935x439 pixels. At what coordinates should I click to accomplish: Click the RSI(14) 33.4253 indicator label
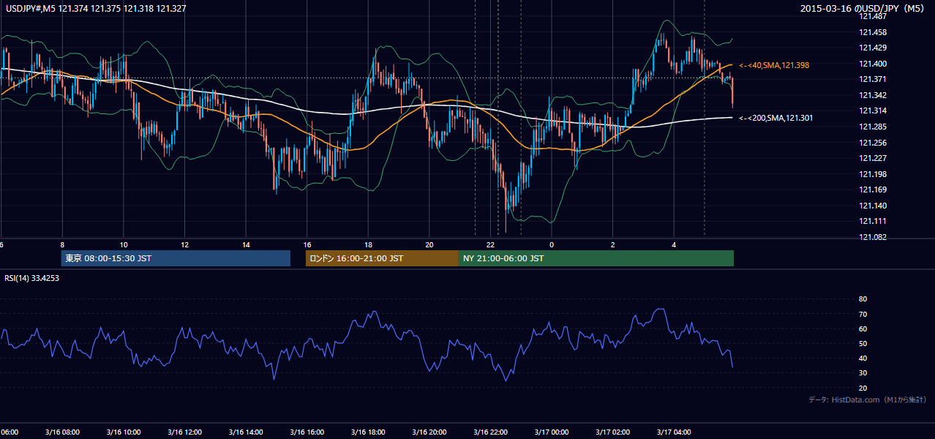(31, 278)
